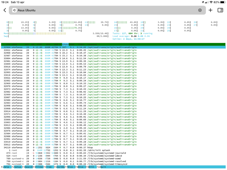Open F2 Setup in htop
Viewport: 227px width, 170px height.
pos(16,167)
